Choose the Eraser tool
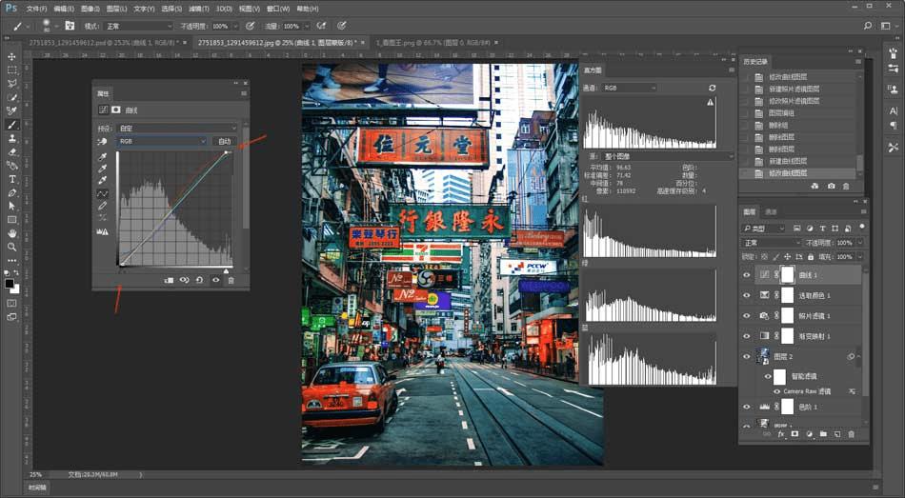Screen dimensions: 905x498 [x=11, y=151]
